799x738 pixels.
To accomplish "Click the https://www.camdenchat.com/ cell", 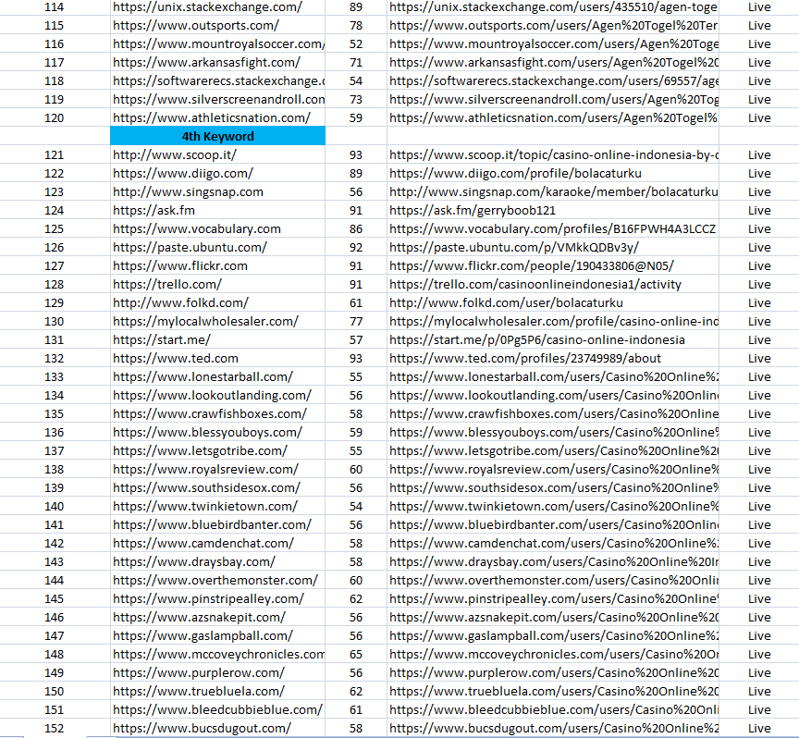I will tap(217, 543).
